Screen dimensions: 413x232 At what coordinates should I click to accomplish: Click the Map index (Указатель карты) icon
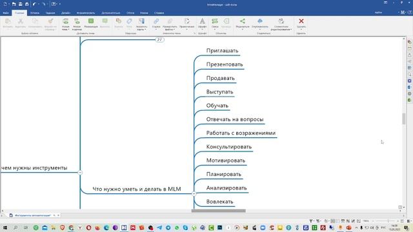click(142, 21)
